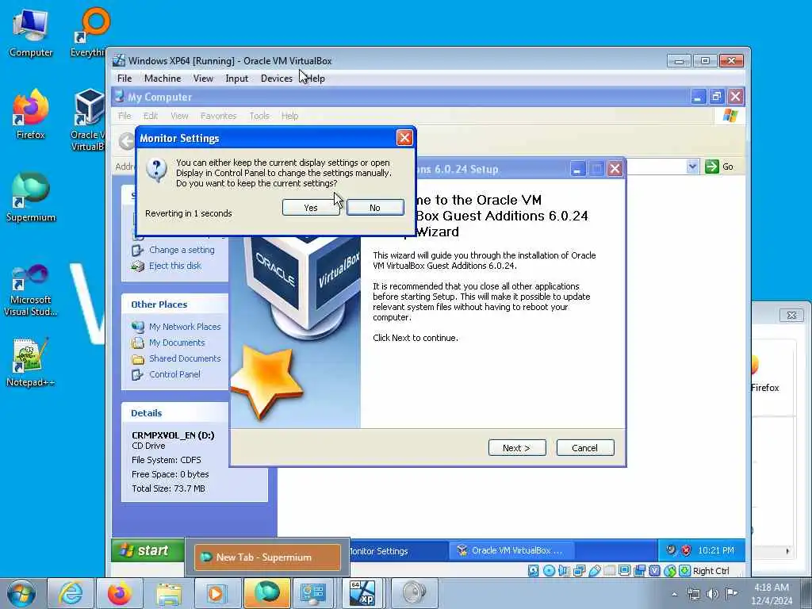This screenshot has width=812, height=609.
Task: Open the address bar dropdown in My Computer
Action: click(692, 167)
